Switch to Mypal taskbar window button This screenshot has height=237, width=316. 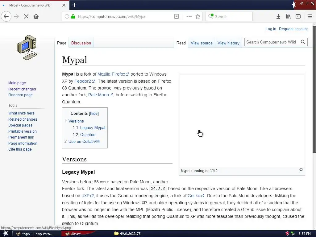tap(37, 234)
